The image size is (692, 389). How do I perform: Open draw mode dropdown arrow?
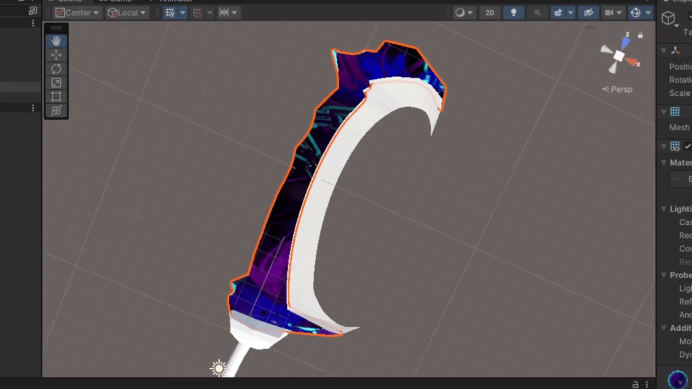point(470,13)
